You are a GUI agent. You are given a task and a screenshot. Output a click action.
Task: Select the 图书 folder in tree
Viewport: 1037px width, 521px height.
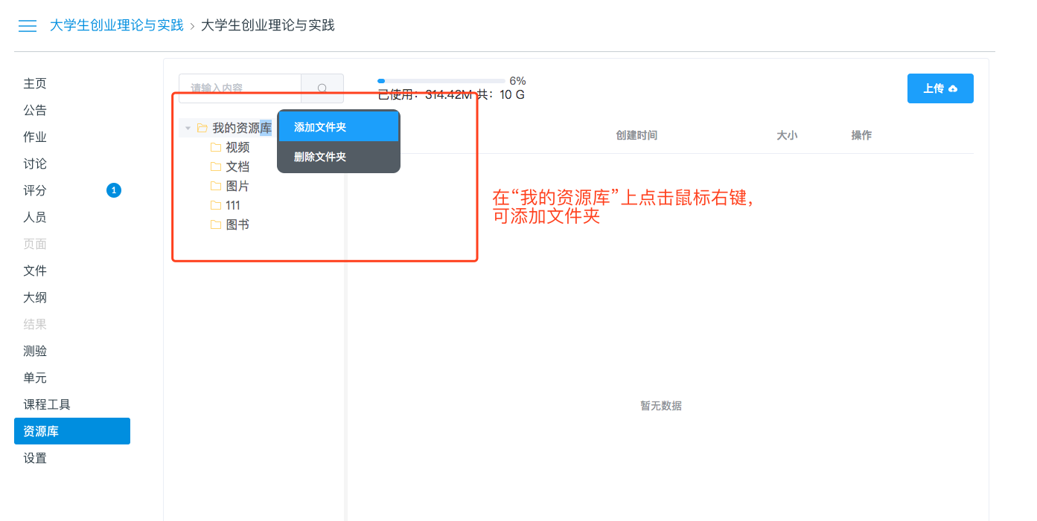click(237, 224)
